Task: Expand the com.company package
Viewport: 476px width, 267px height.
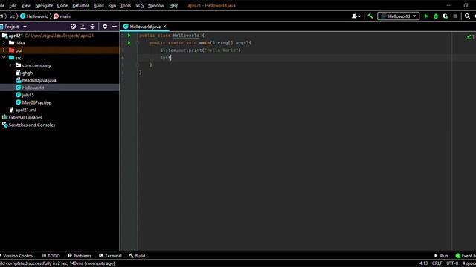Action: point(10,65)
